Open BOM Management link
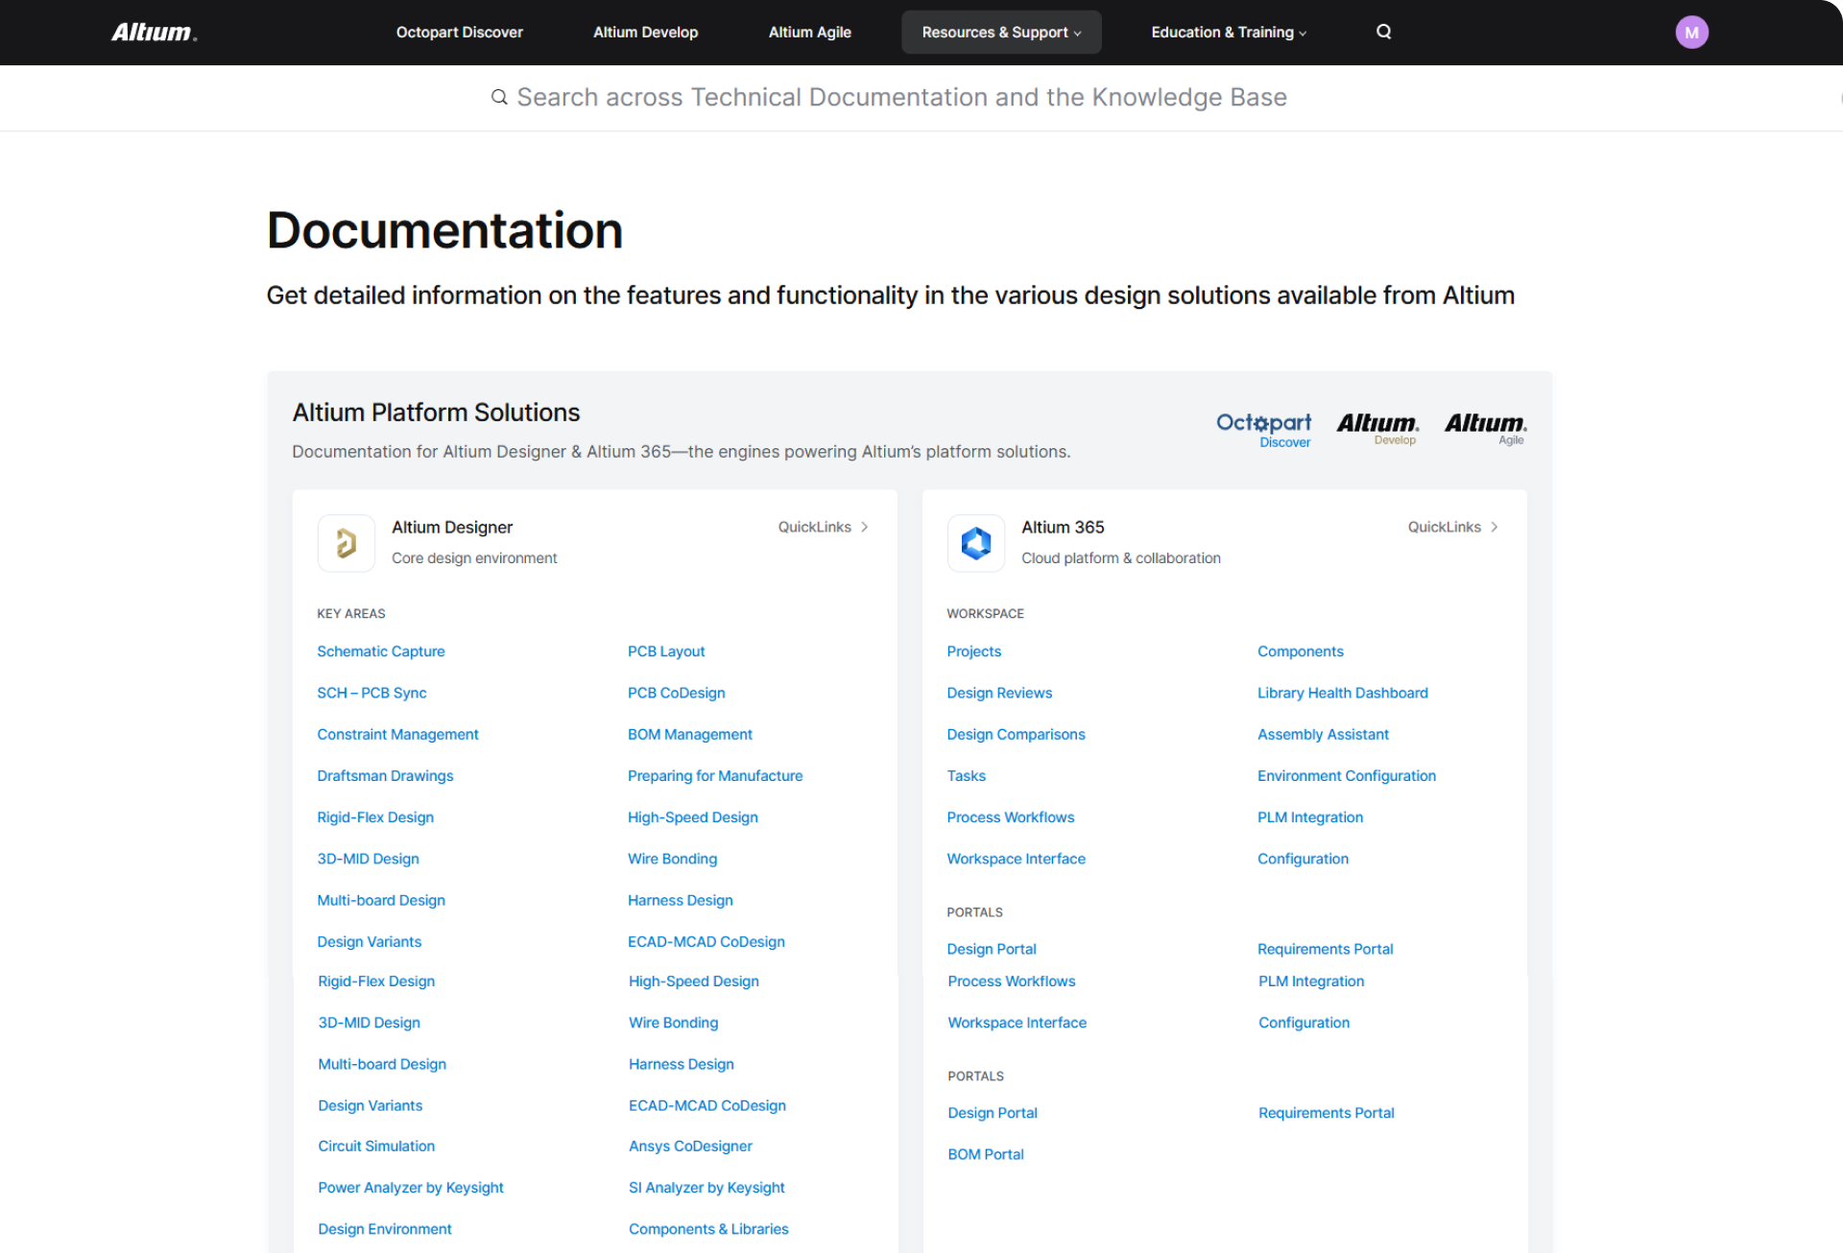The height and width of the screenshot is (1253, 1843). tap(689, 734)
